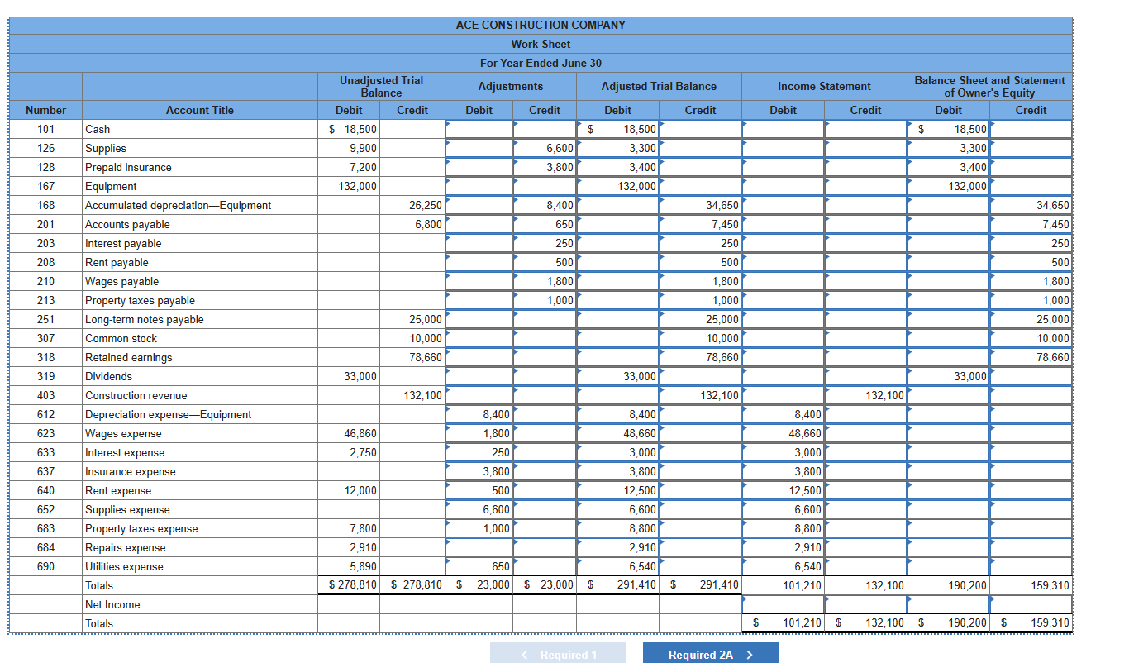Select adjusted trial balance total 291,410 debit
The width and height of the screenshot is (1148, 663).
click(x=617, y=585)
